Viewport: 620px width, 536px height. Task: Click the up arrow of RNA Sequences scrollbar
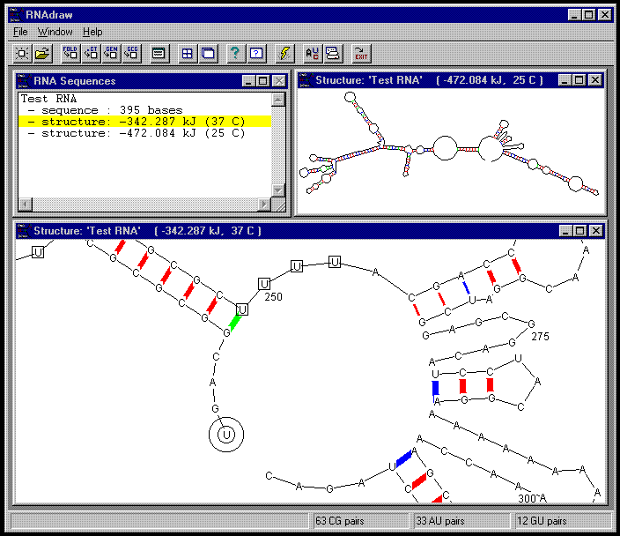coord(278,100)
